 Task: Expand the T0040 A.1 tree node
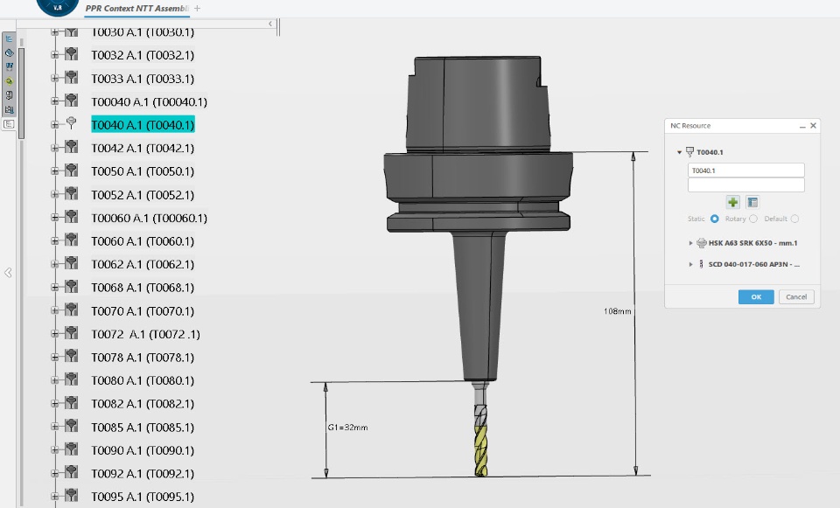coord(54,125)
